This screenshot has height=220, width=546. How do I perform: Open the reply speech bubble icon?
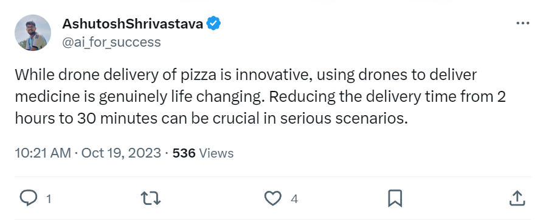coord(29,199)
